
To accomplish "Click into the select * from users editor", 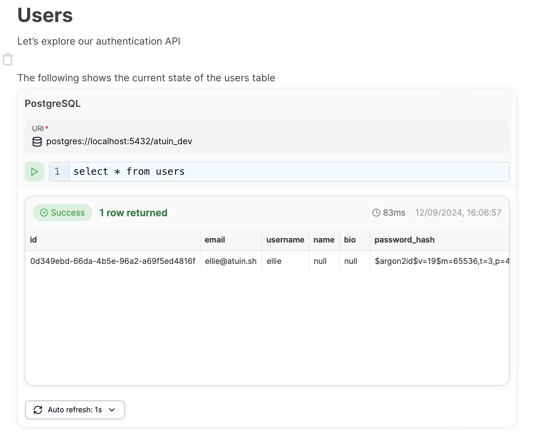I will click(x=275, y=172).
